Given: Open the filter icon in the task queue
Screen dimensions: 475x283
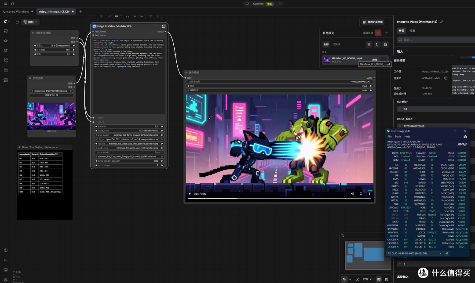Looking at the screenshot, I should click(x=369, y=44).
